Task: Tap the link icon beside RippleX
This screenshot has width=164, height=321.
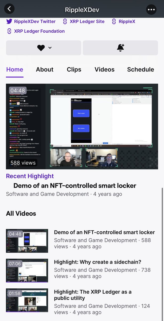Action: pos(114,21)
